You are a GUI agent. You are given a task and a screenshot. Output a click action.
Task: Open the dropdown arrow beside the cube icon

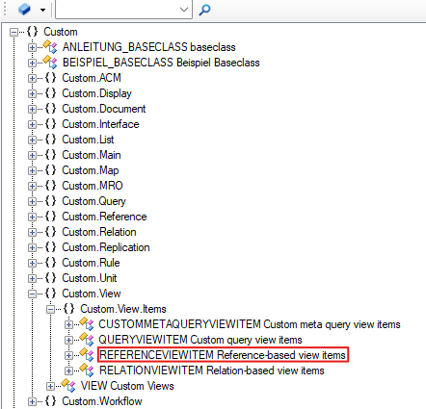pos(42,10)
